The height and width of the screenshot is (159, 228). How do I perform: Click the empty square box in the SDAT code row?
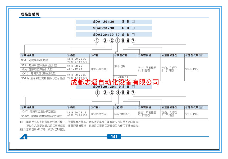pyautogui.click(x=133, y=87)
